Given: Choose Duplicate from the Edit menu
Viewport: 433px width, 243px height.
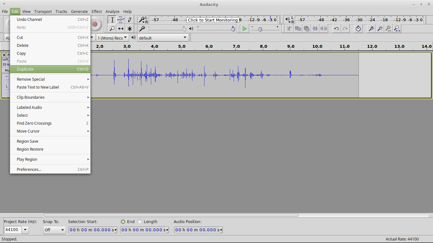Looking at the screenshot, I should click(x=50, y=69).
